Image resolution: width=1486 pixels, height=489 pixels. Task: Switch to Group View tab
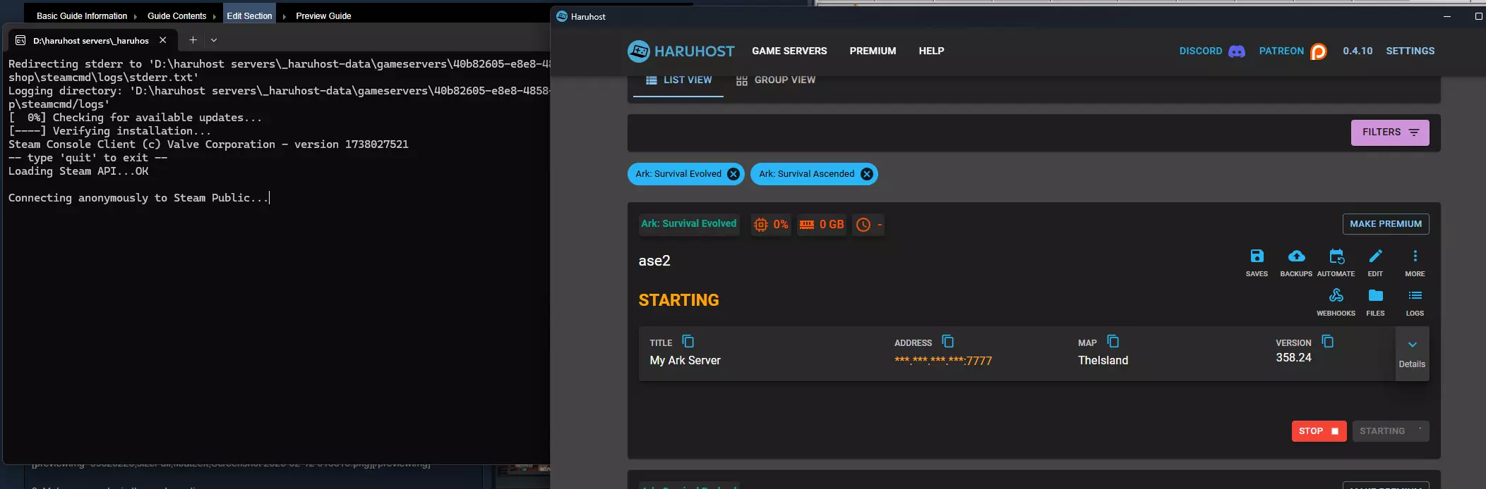coord(775,80)
